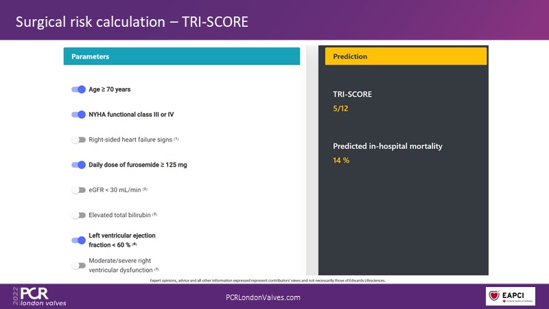This screenshot has width=549, height=309.
Task: Click the Surgical risk calculation slide title
Action: click(x=132, y=22)
